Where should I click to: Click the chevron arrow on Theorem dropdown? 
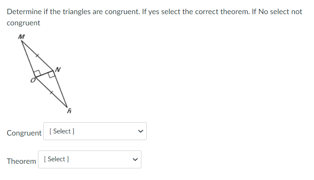tap(135, 160)
